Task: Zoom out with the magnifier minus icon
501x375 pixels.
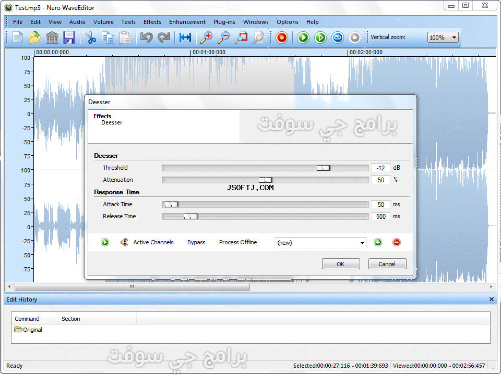Action: [224, 37]
